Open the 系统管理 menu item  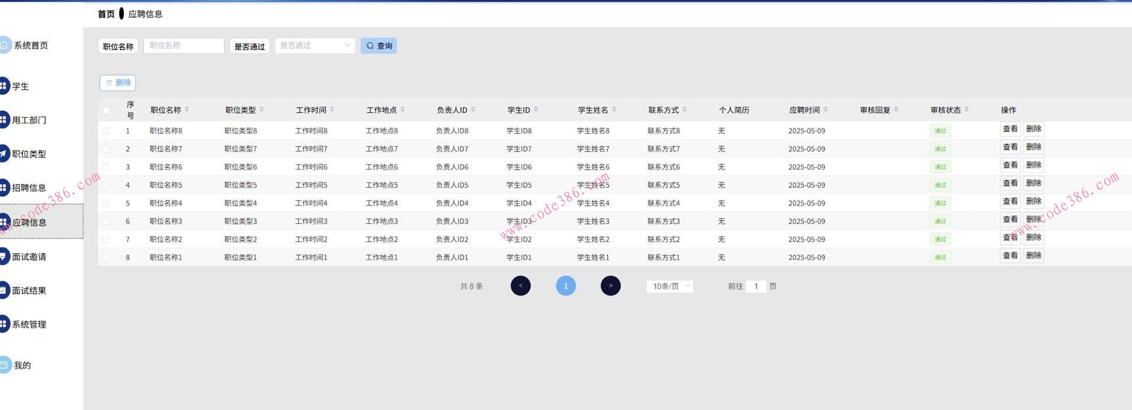tap(29, 324)
